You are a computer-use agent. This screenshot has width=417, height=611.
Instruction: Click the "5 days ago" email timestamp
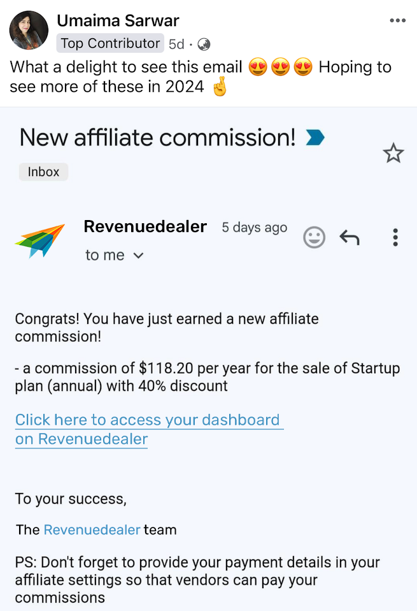point(254,228)
